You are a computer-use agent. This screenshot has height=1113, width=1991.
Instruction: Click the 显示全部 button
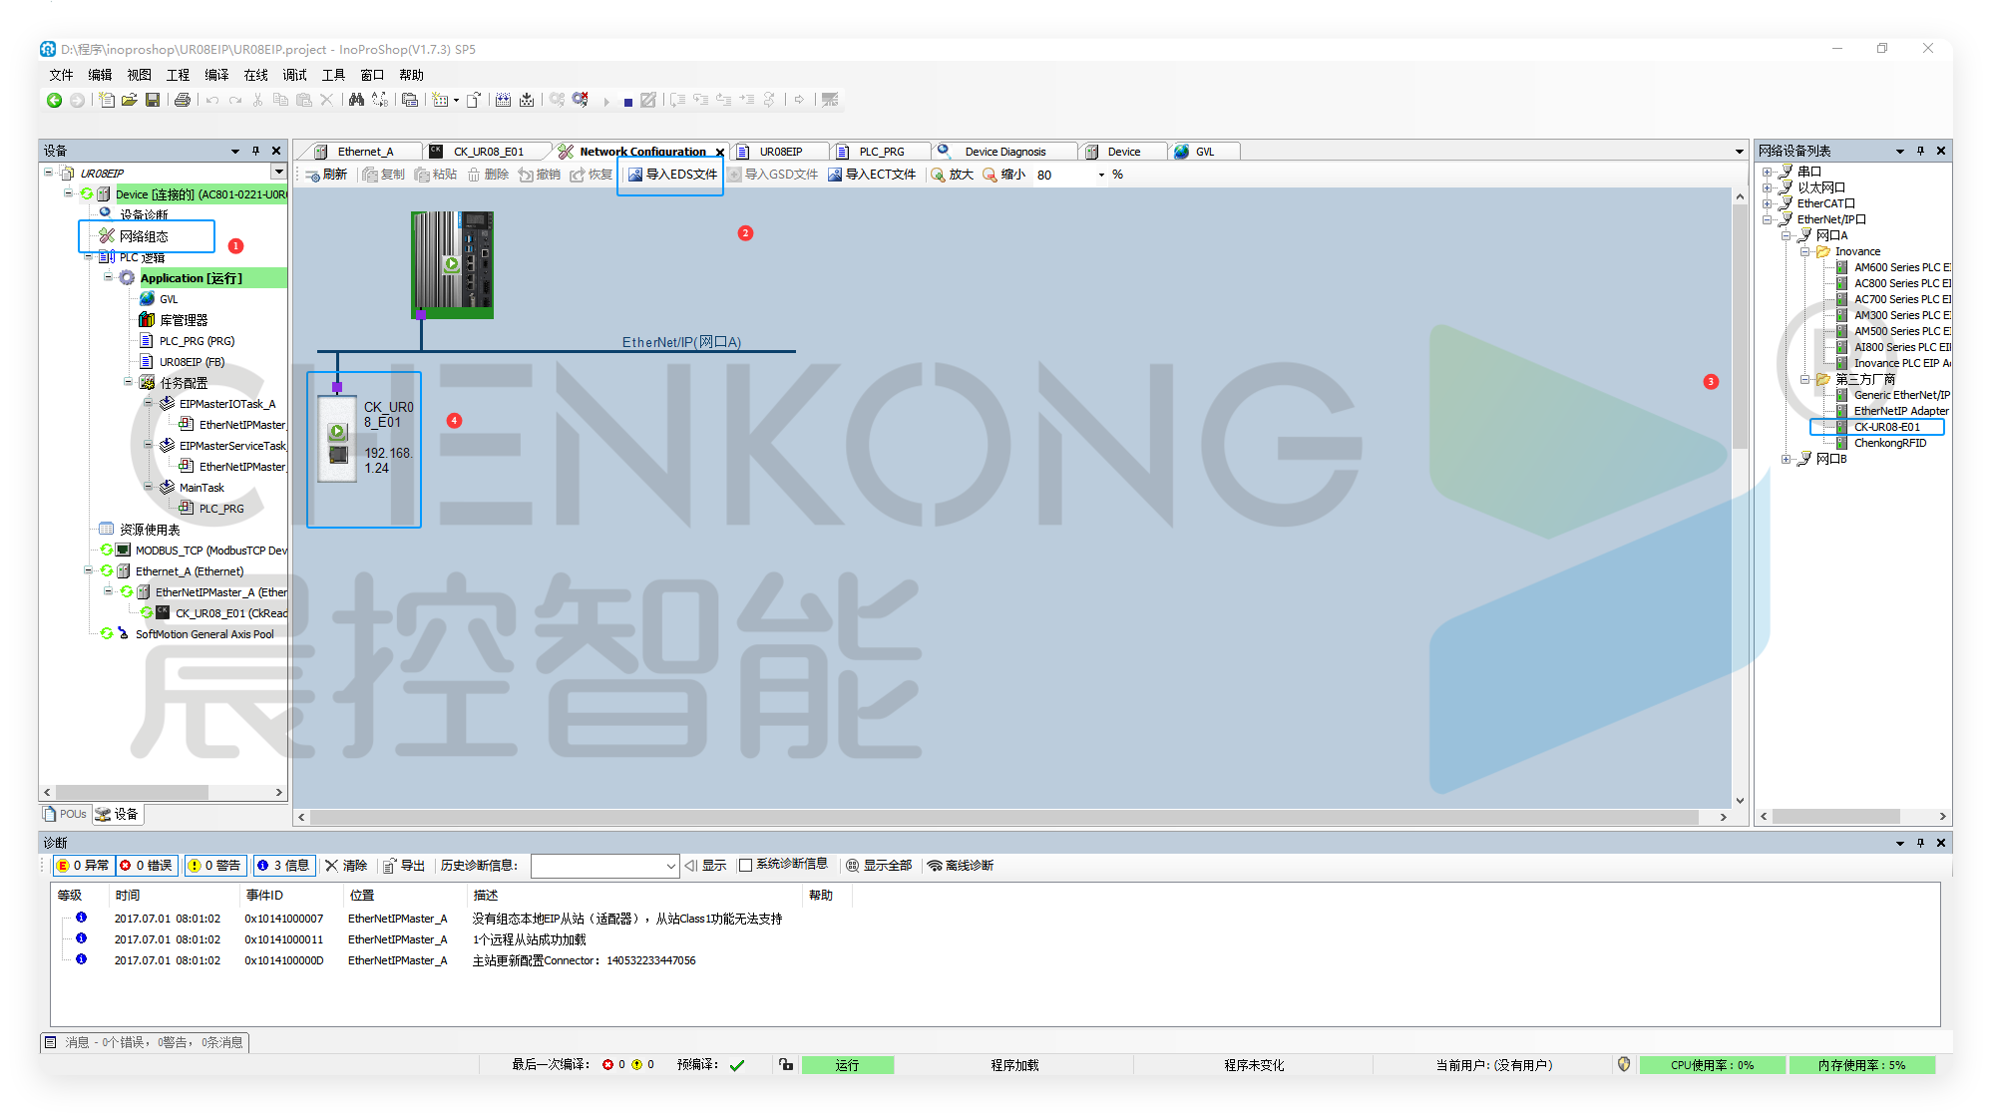coord(879,866)
